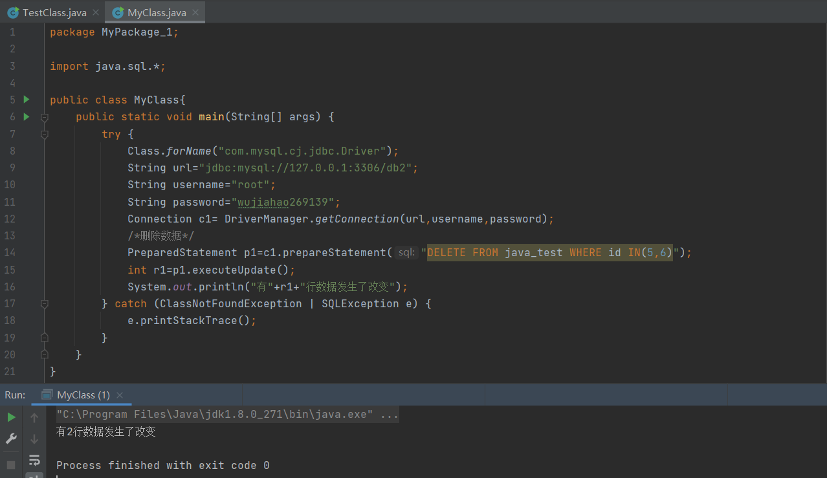827x478 pixels.
Task: Click 'Process finished with exit code 0'
Action: point(163,466)
